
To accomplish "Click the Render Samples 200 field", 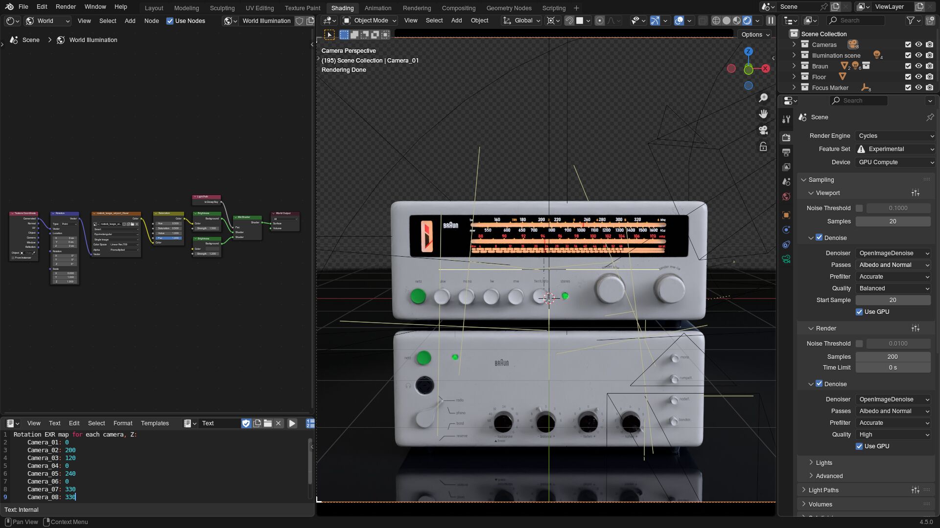I will coord(893,357).
